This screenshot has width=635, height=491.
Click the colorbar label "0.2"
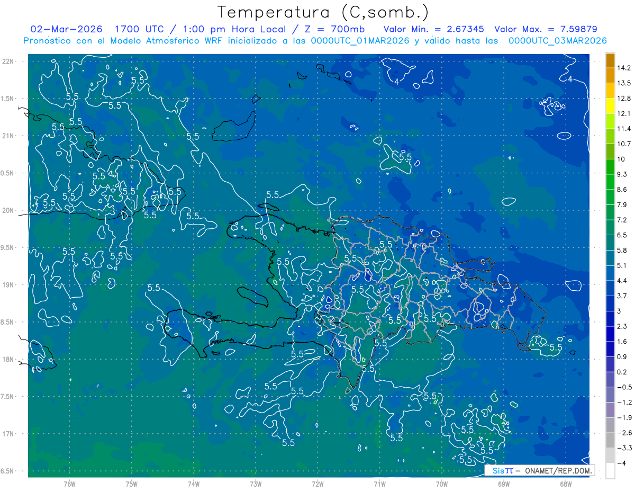(x=622, y=372)
